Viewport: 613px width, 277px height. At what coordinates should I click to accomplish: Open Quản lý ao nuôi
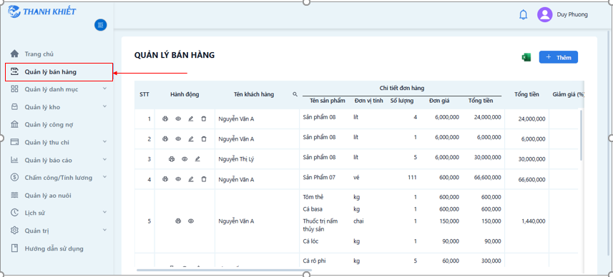(48, 196)
